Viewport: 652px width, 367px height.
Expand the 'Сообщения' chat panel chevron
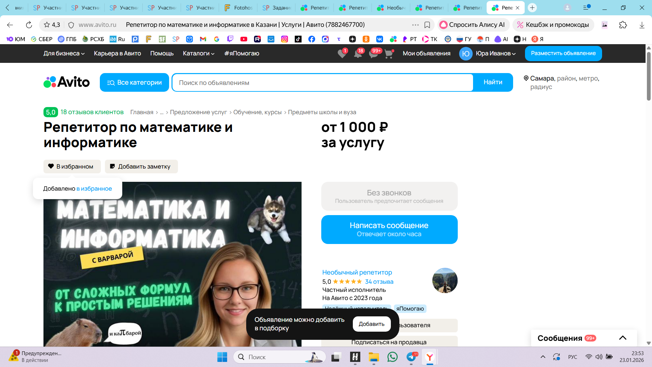click(622, 338)
